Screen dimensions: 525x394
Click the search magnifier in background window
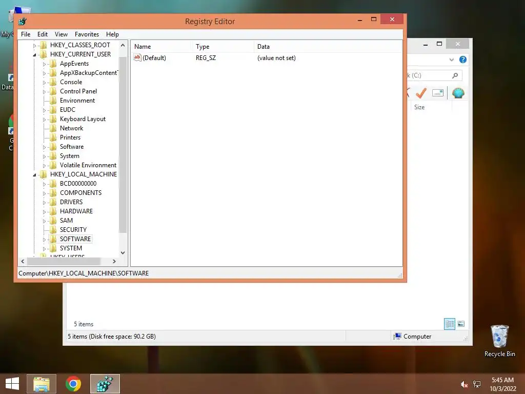coord(455,75)
